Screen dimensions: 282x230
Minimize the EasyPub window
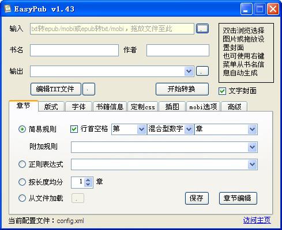pyautogui.click(x=246, y=9)
